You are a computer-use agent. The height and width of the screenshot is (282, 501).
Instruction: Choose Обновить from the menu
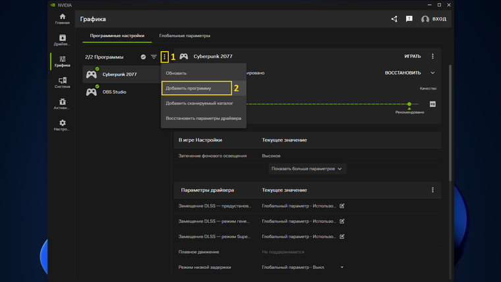[204, 73]
